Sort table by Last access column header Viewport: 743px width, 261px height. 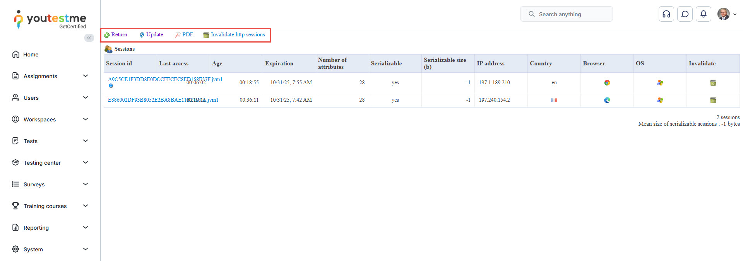[x=174, y=63]
